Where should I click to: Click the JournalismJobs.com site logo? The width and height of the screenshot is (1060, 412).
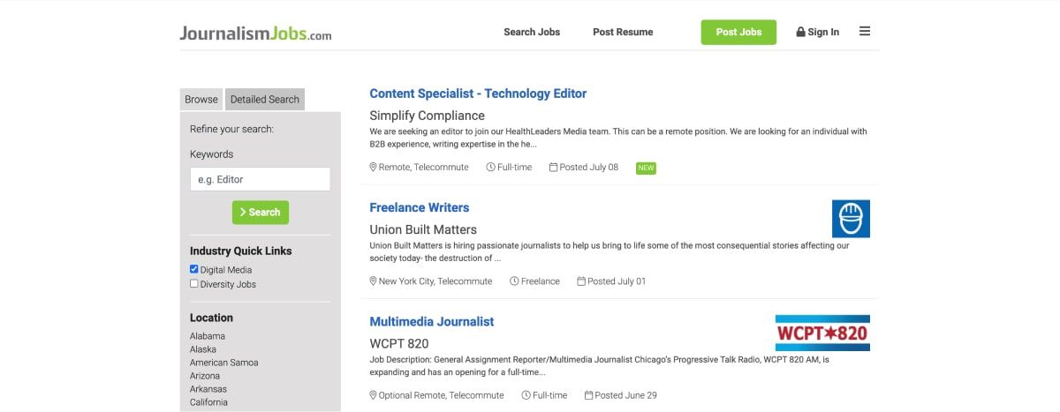click(x=255, y=34)
